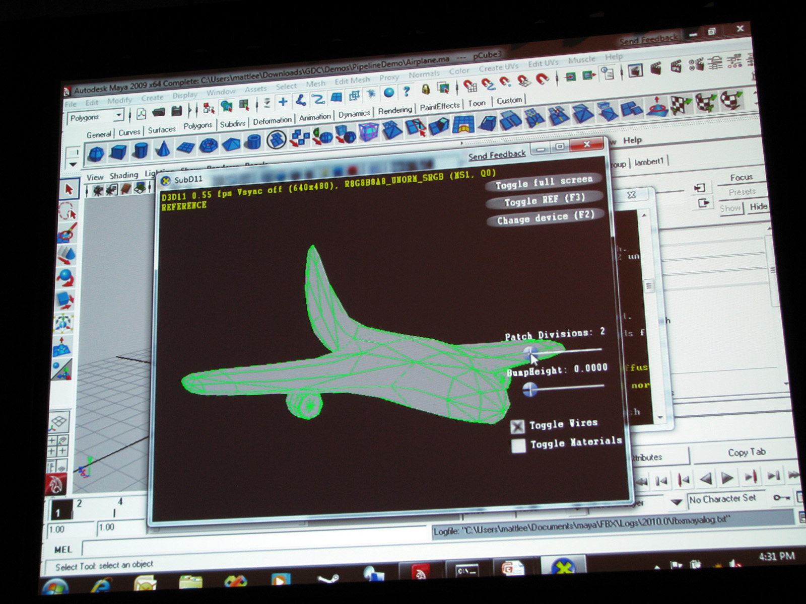Click the blue question mark help icon
This screenshot has height=604, width=806.
pos(407,91)
